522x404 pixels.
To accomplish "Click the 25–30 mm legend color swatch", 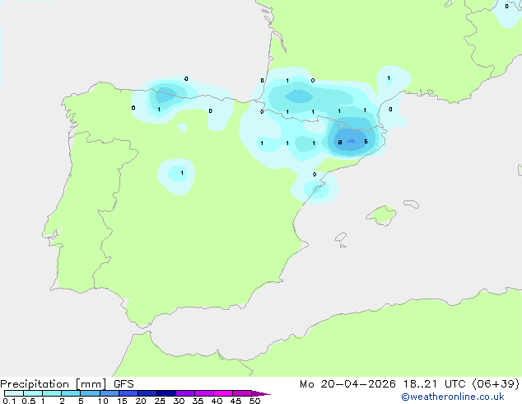I will click(x=166, y=393).
